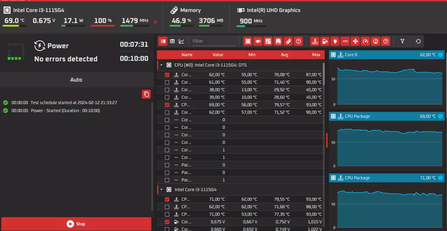
Task: Click the sensor table vertical scrollbar
Action: (323, 74)
